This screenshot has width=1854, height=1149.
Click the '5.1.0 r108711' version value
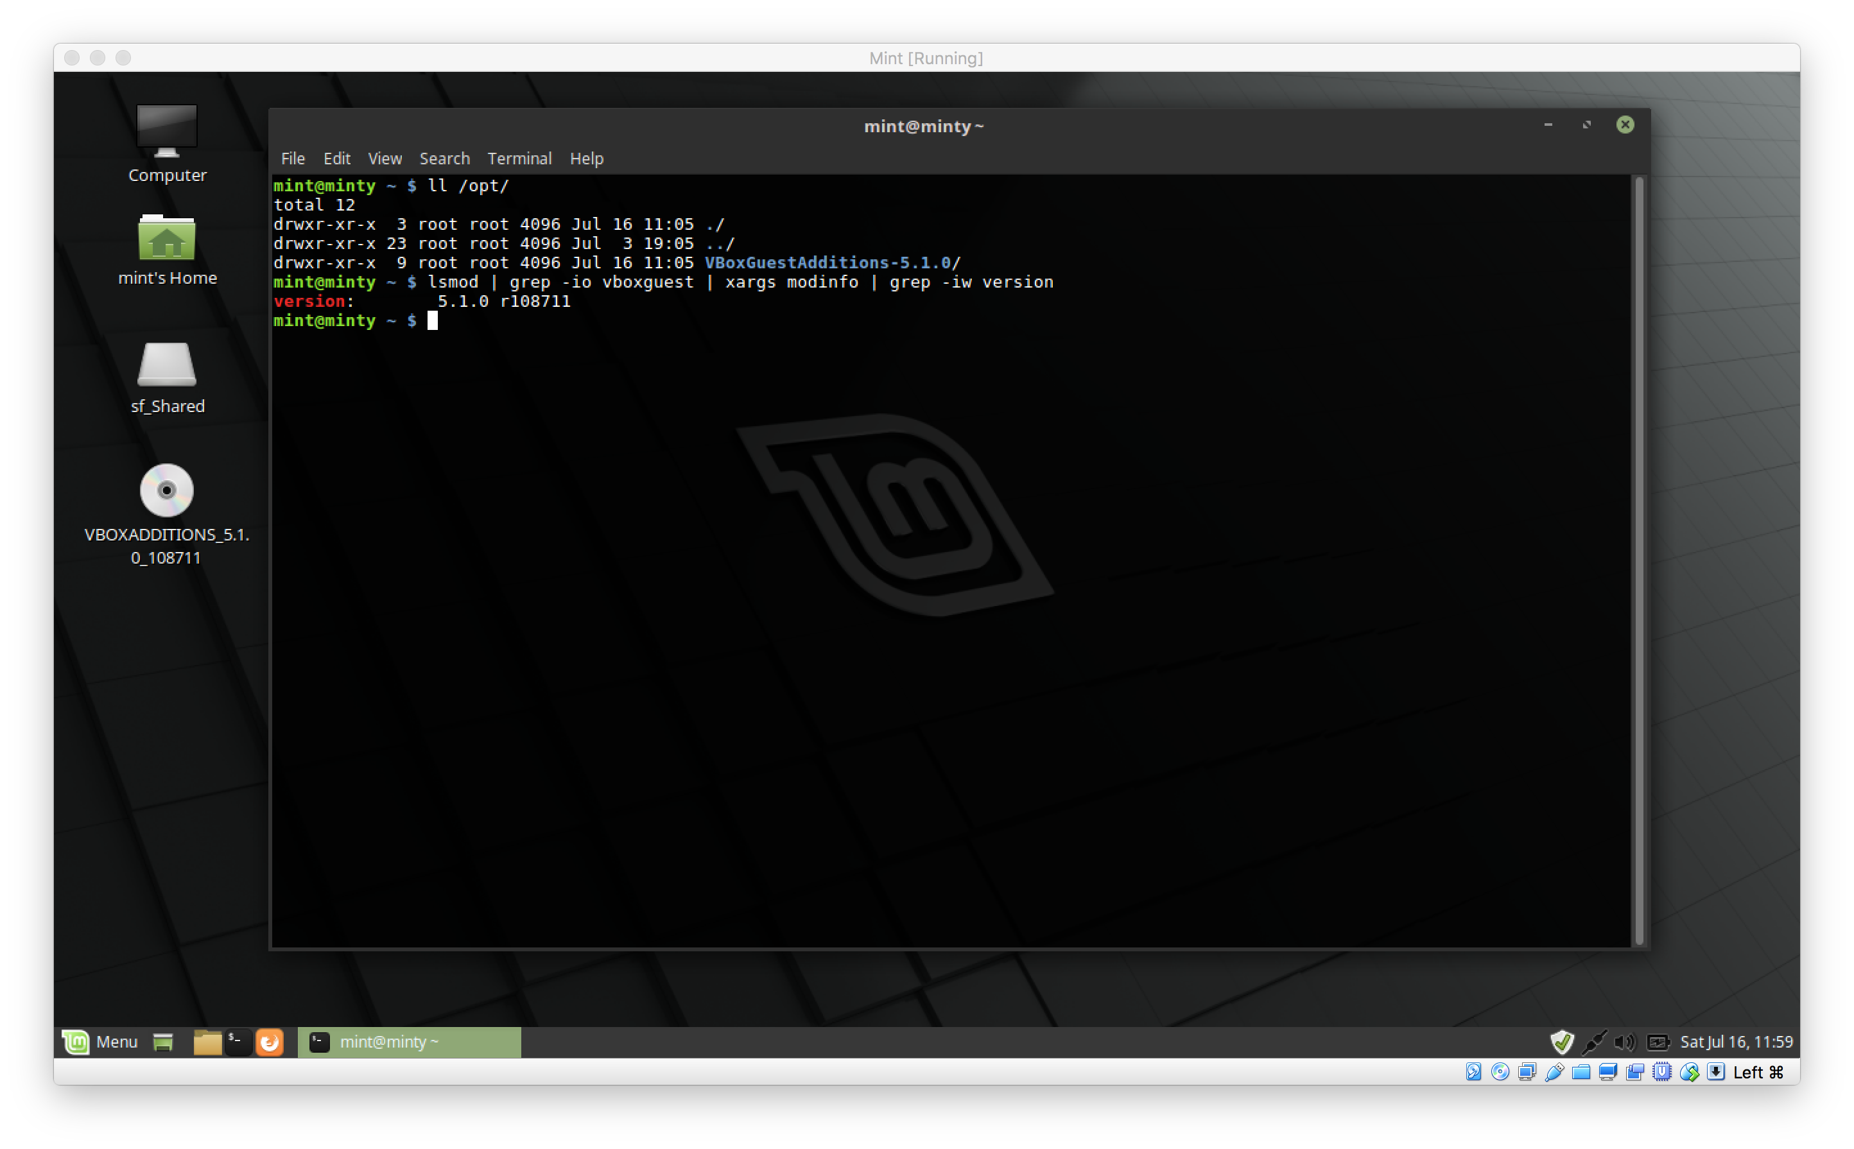coord(504,302)
